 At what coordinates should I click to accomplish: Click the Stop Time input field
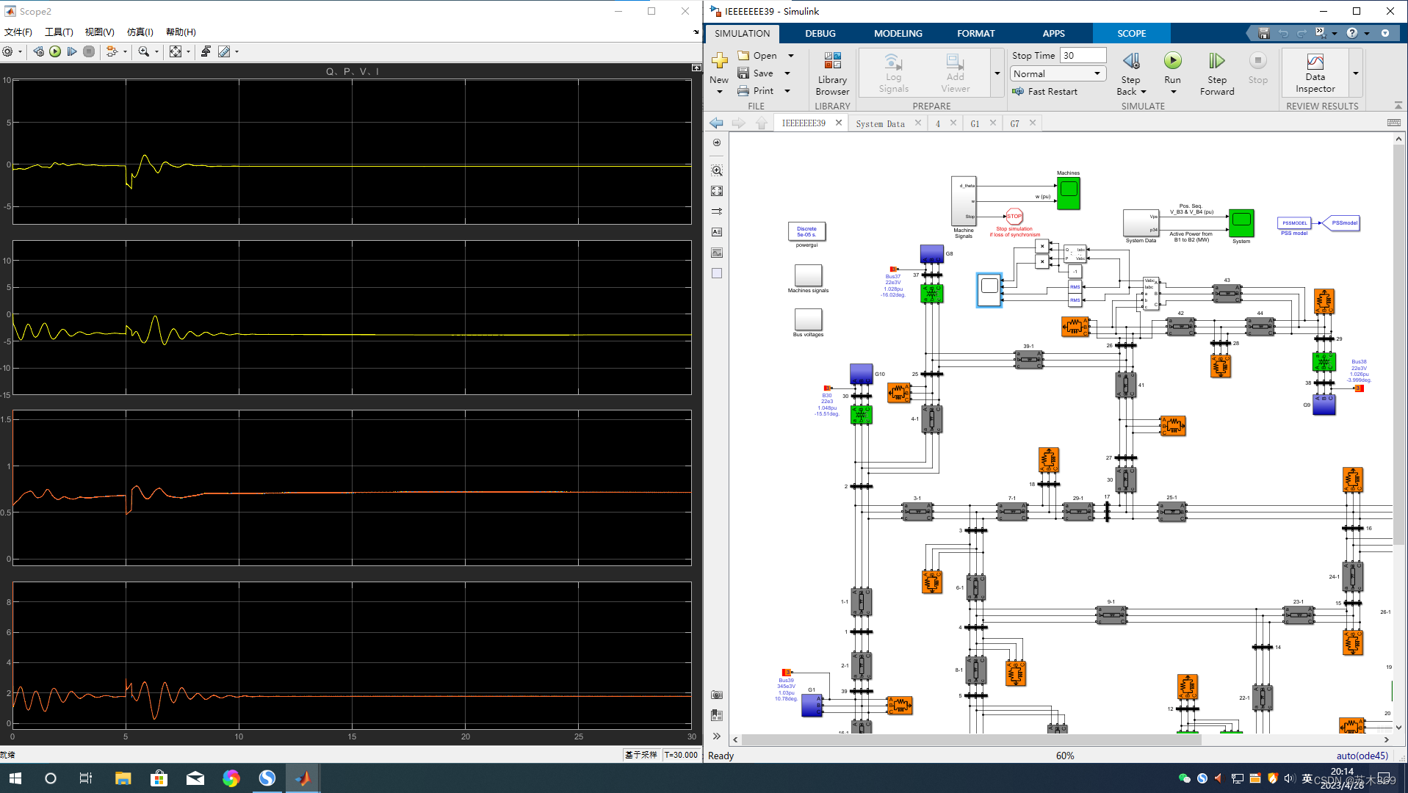1083,55
